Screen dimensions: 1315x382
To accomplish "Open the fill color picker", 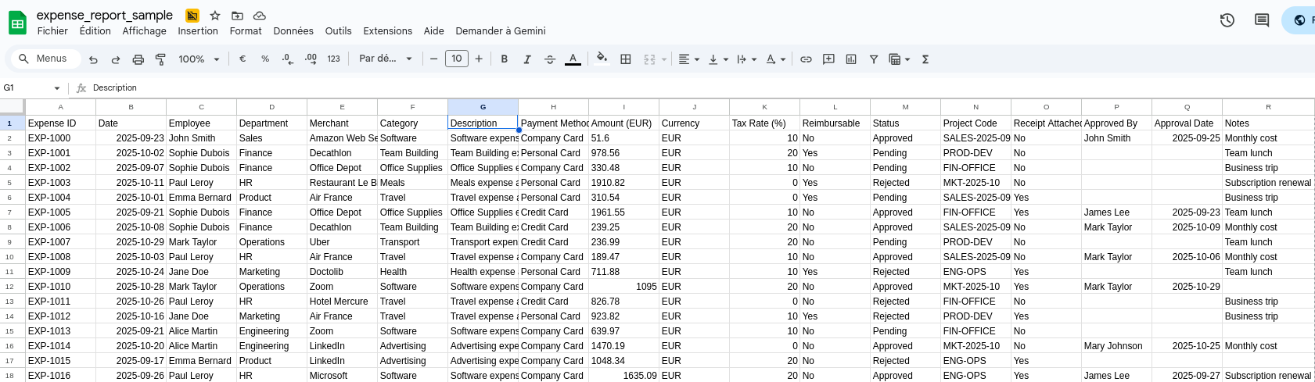I will tap(602, 59).
